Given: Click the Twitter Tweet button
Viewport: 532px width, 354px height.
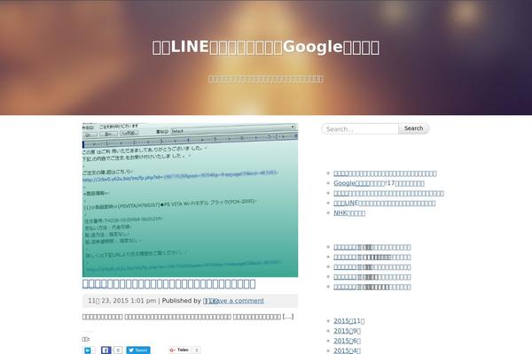Looking at the screenshot, I should pos(138,350).
